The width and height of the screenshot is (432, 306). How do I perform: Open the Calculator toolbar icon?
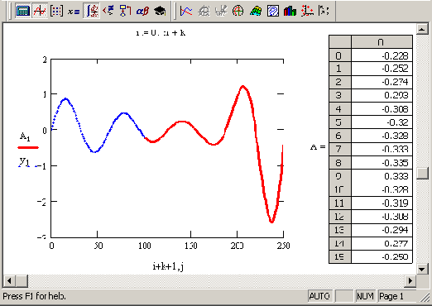coord(23,11)
